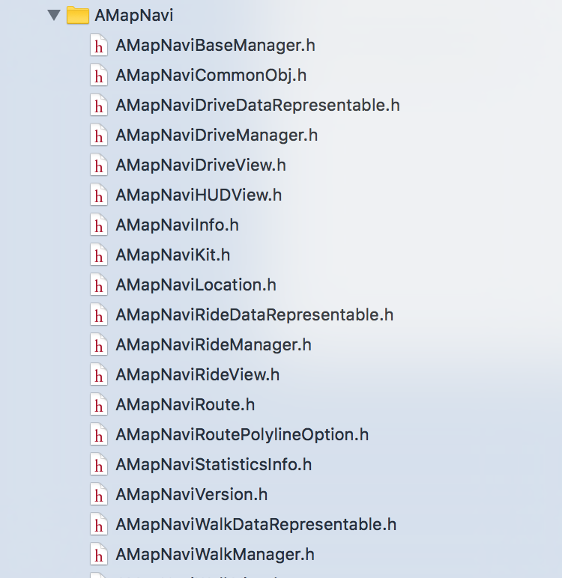This screenshot has height=578, width=562.
Task: Open AMapNaviRideView.h
Action: 198,375
